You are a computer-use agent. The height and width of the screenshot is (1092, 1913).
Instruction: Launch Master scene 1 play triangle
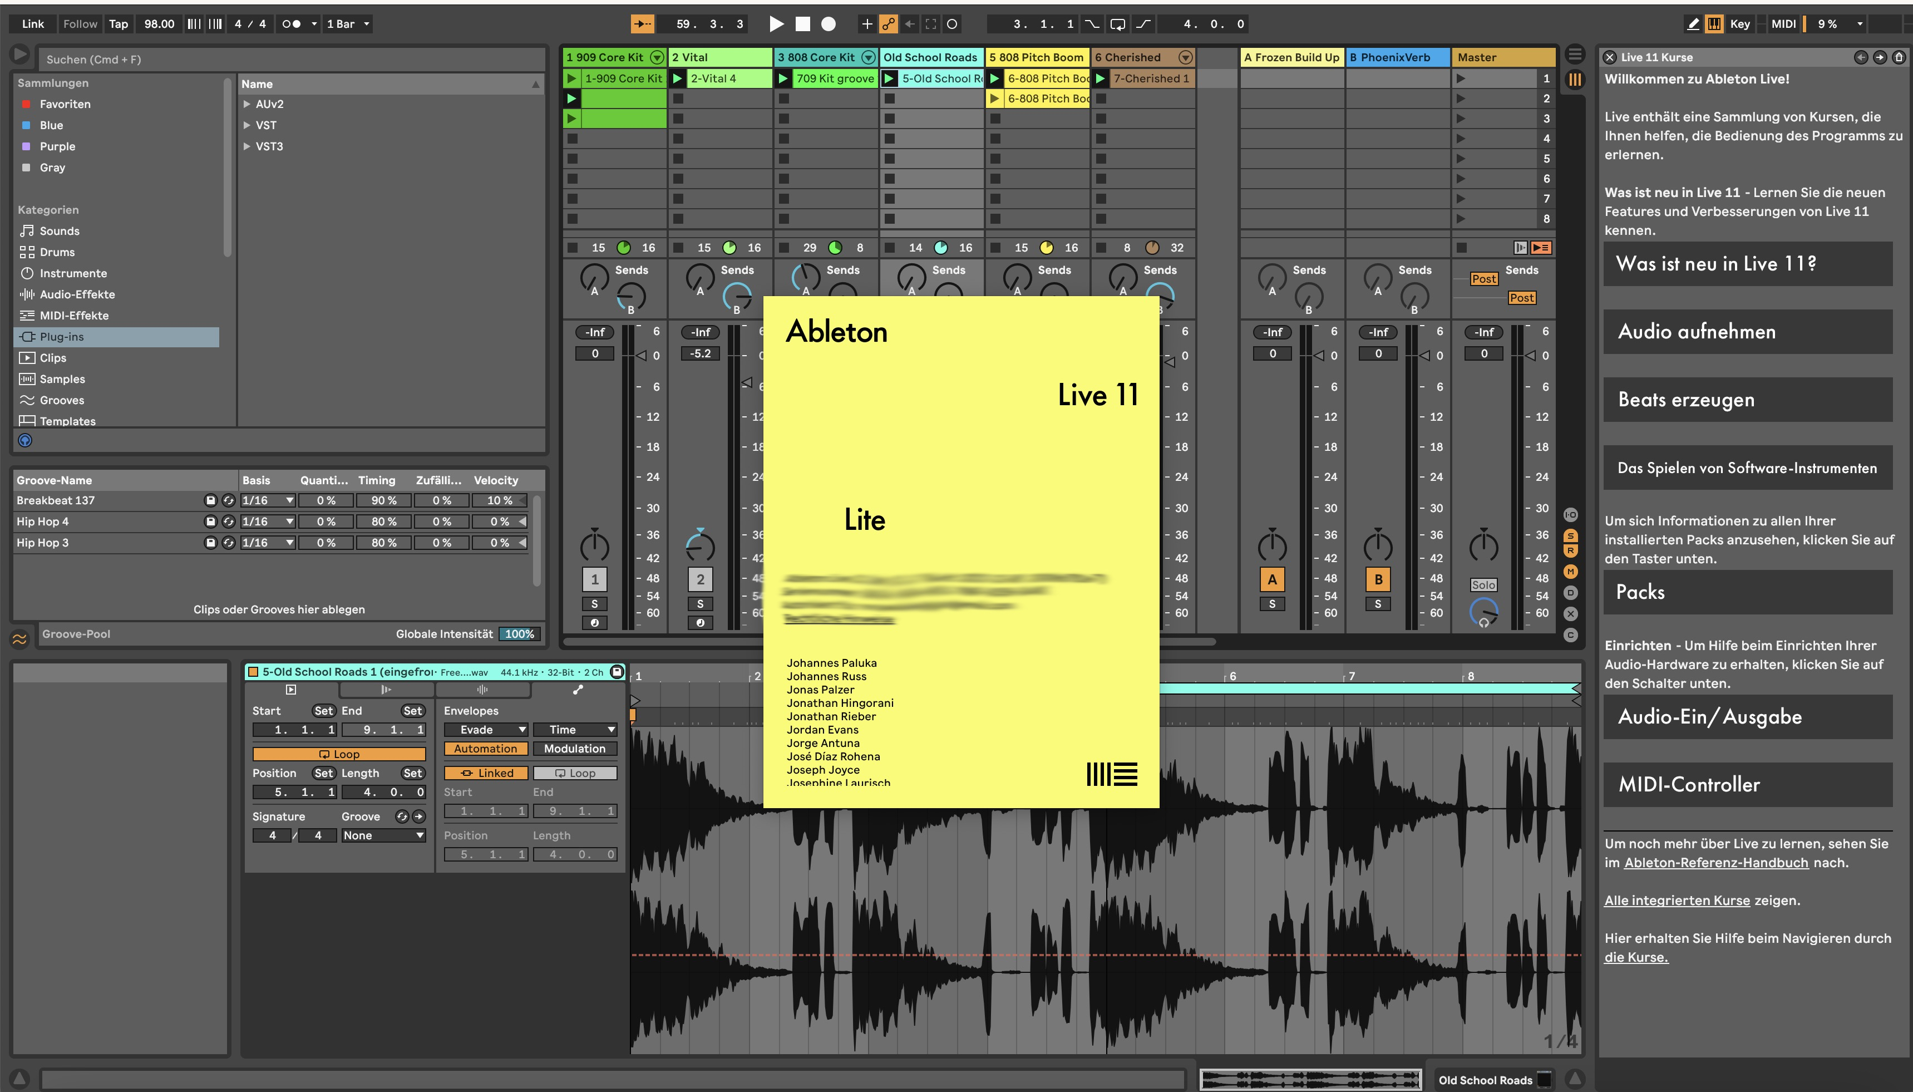[1461, 78]
